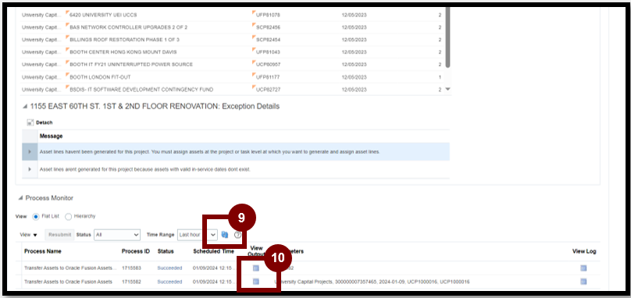Image resolution: width=631 pixels, height=298 pixels.
Task: Click project number UFP81078
Action: click(x=268, y=15)
